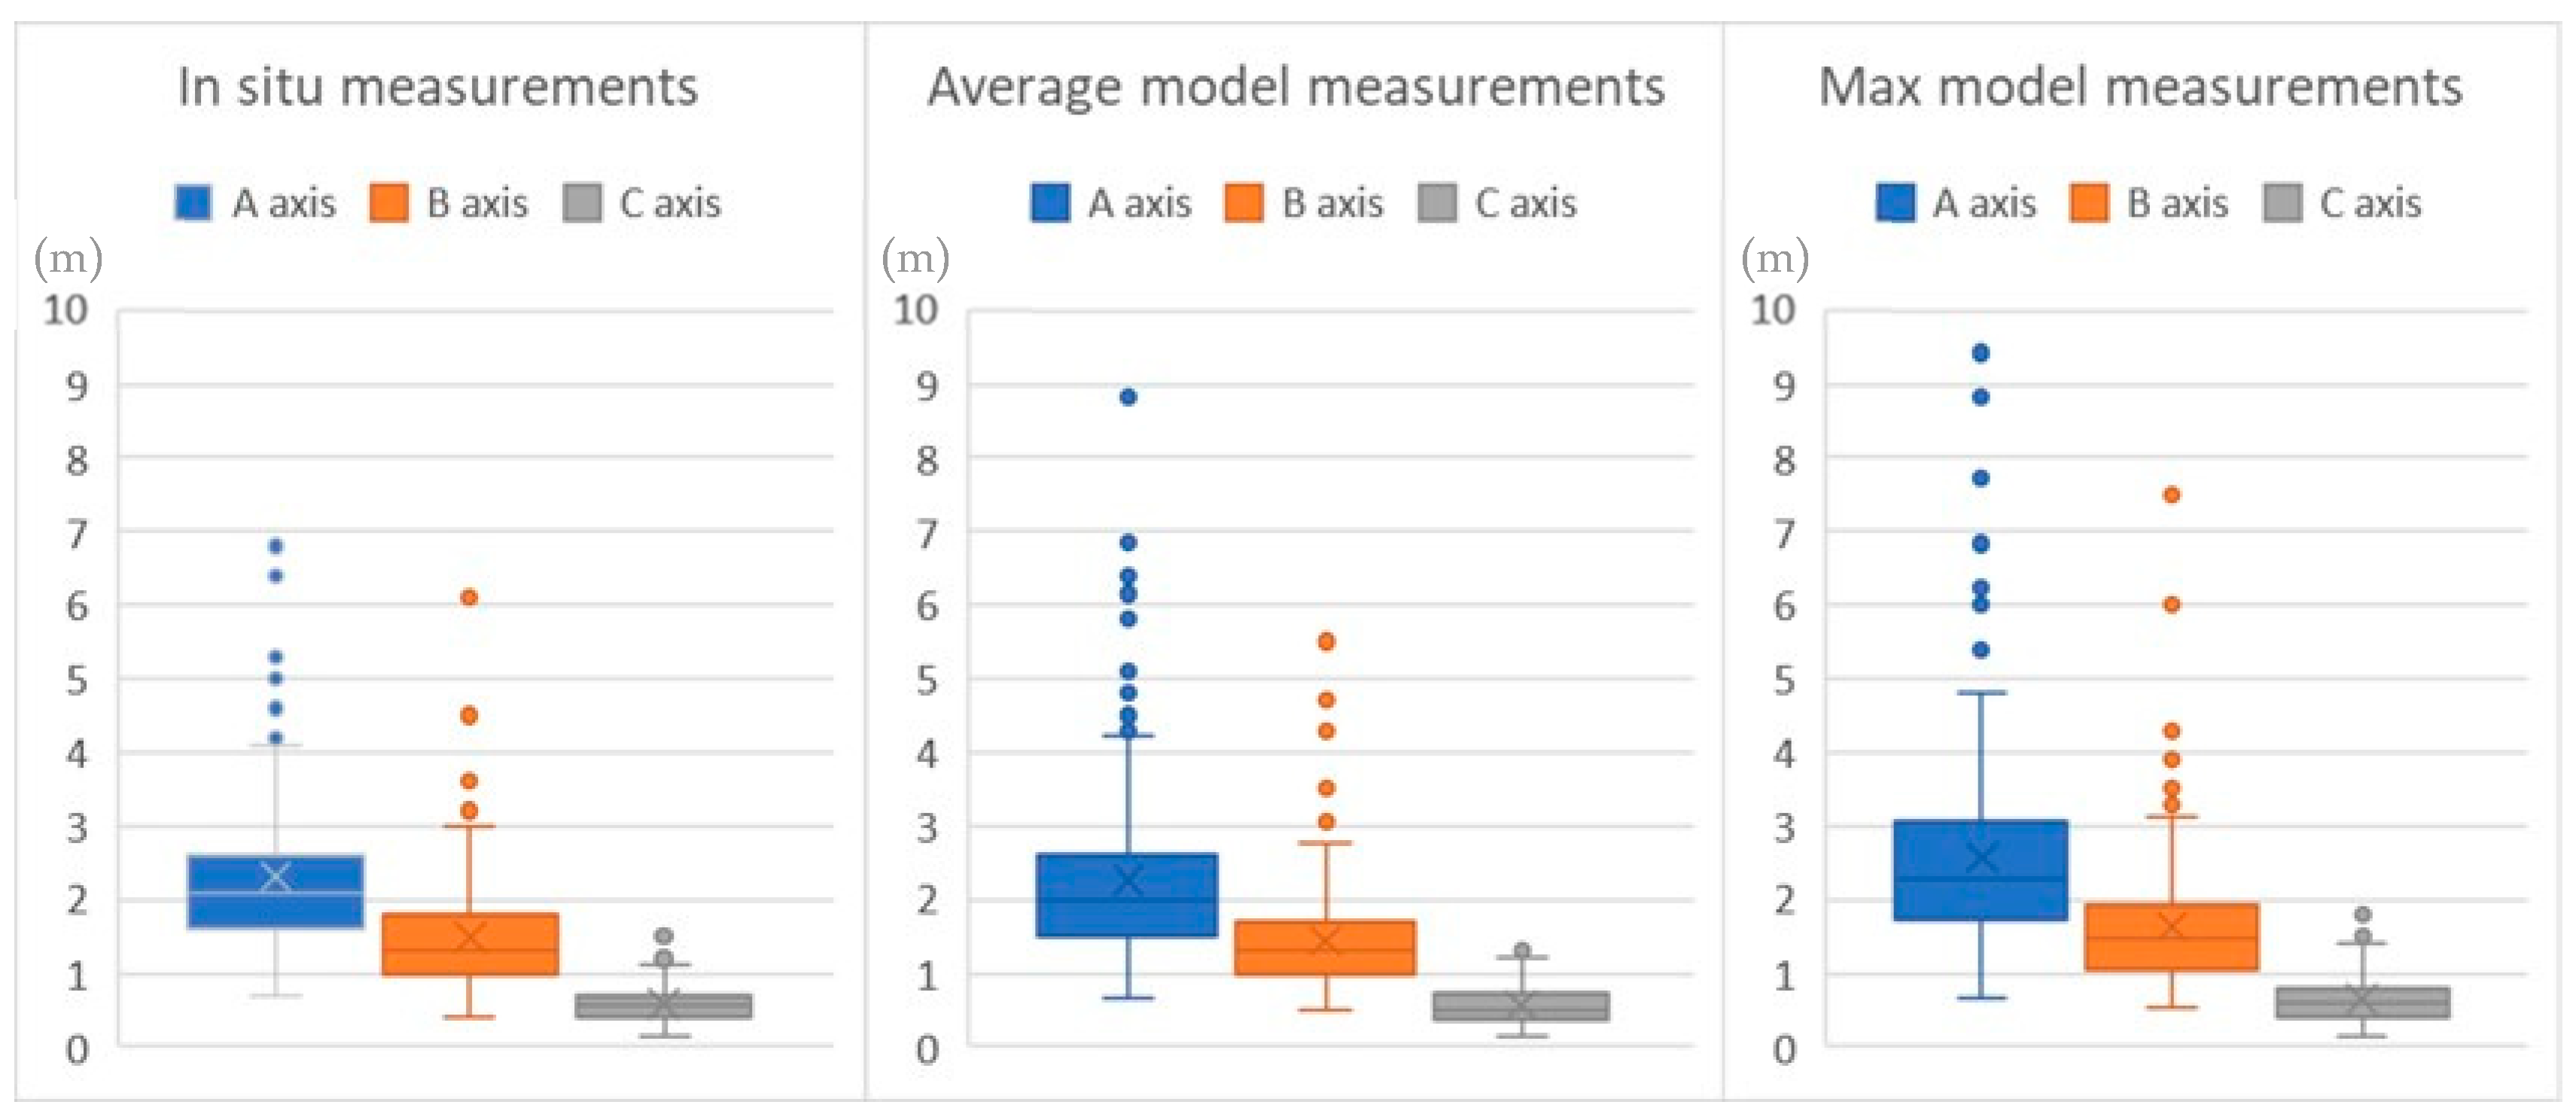Click the "(m)" unit label of the In situ chart

68,259
